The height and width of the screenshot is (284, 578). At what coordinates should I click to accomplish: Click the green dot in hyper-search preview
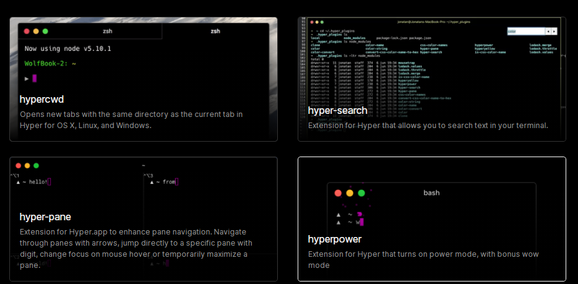[313, 22]
